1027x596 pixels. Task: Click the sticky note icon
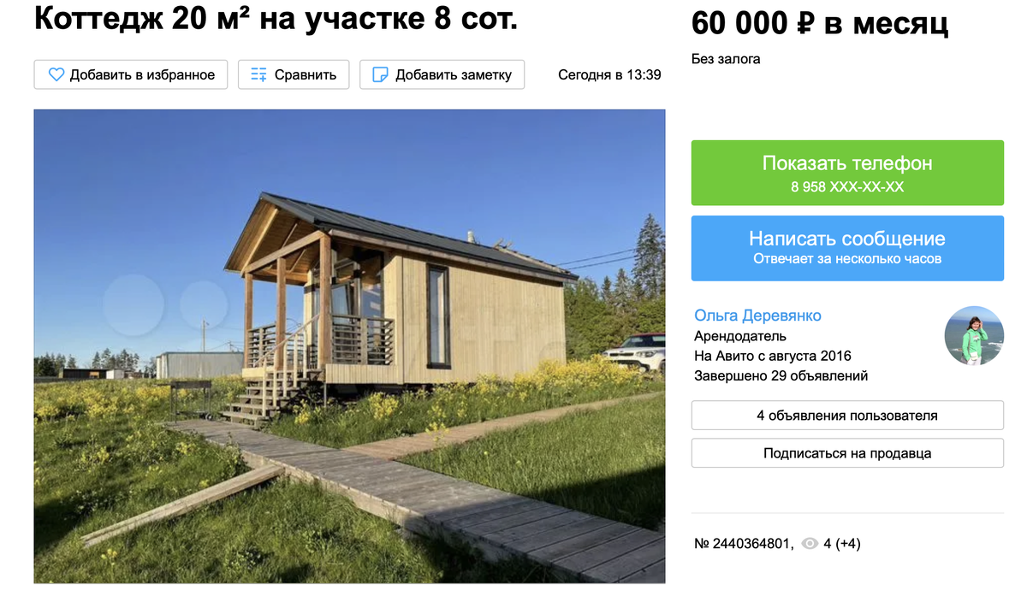[x=380, y=74]
